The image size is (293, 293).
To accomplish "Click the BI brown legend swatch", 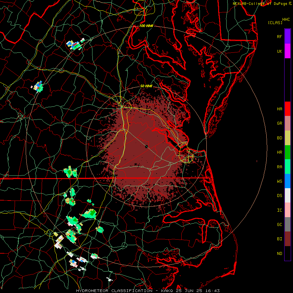I will point(287,239).
